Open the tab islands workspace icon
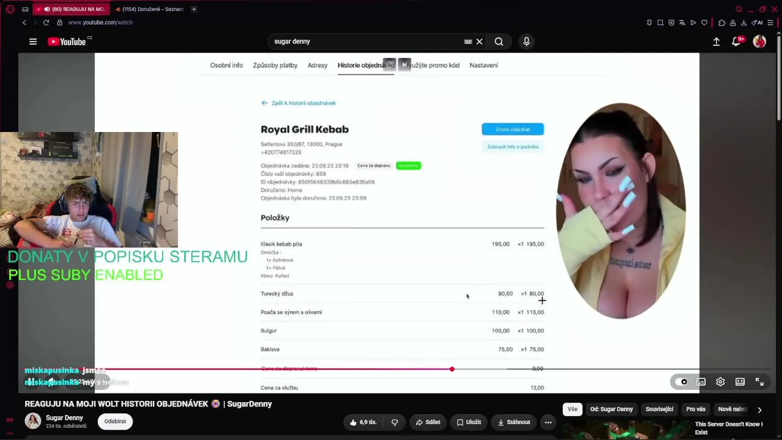The image size is (782, 440). click(x=25, y=9)
